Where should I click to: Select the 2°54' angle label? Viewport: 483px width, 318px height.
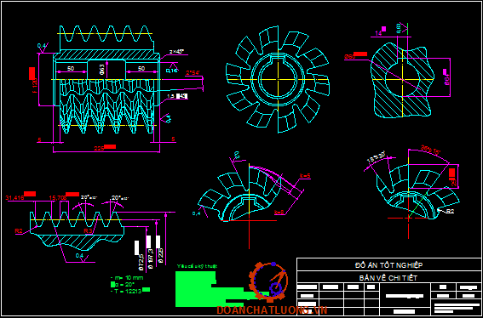click(193, 73)
